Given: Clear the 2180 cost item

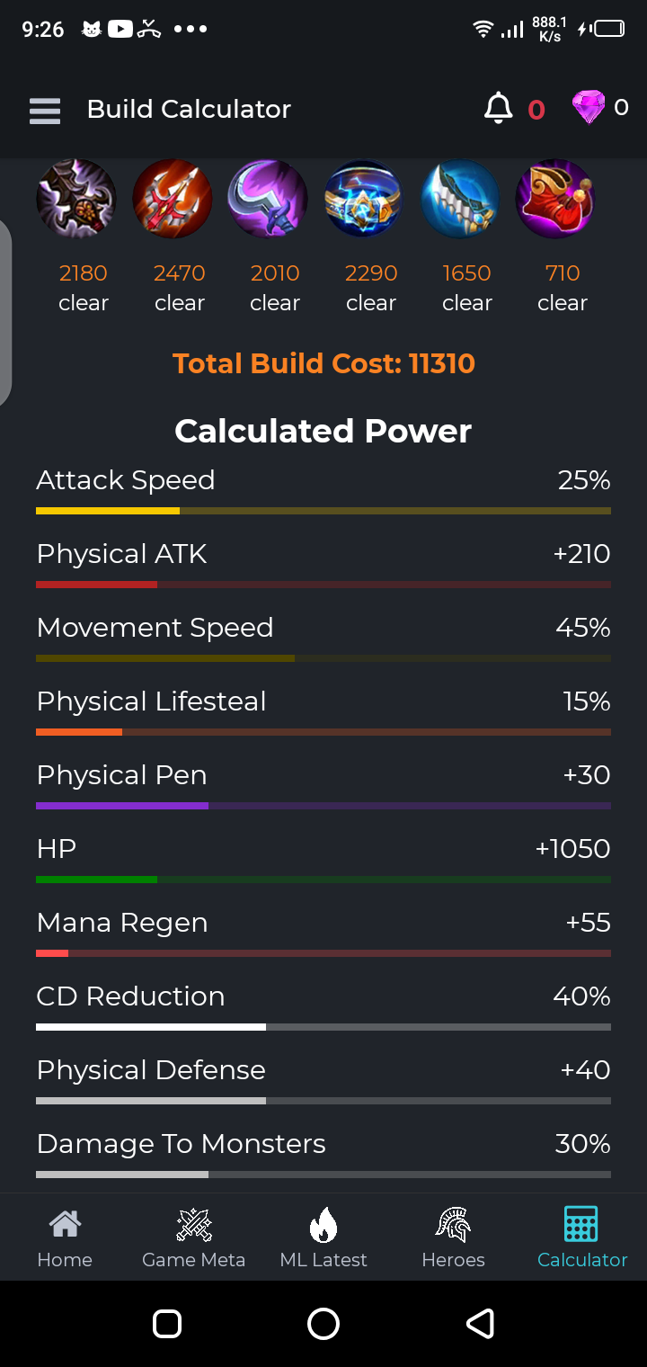Looking at the screenshot, I should [x=84, y=303].
